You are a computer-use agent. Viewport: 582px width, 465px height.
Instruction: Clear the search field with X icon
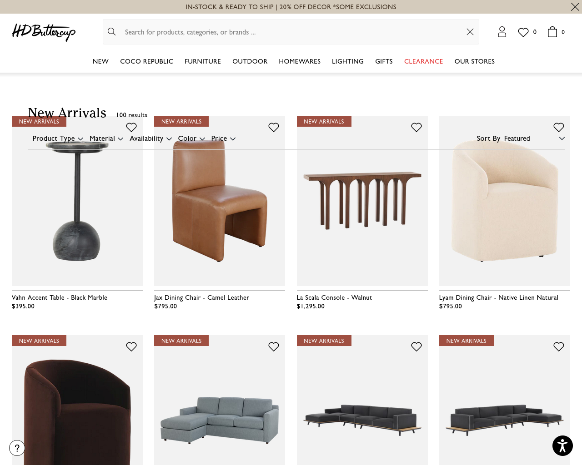coord(470,32)
